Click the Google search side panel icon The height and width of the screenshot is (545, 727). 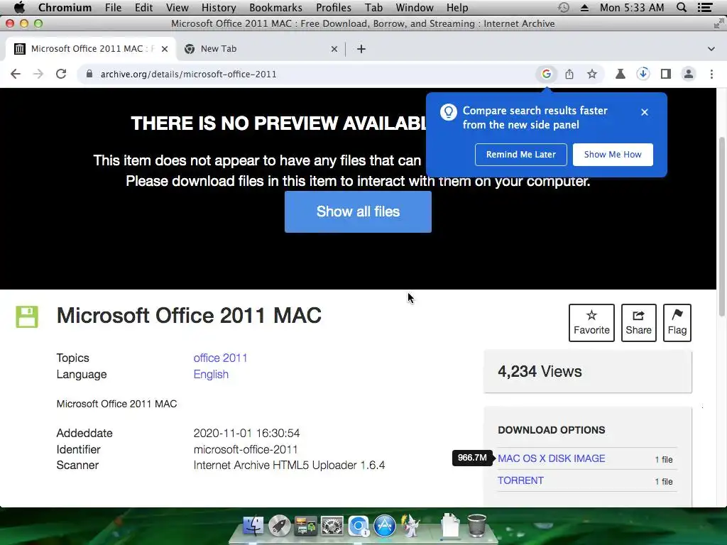[x=547, y=74]
